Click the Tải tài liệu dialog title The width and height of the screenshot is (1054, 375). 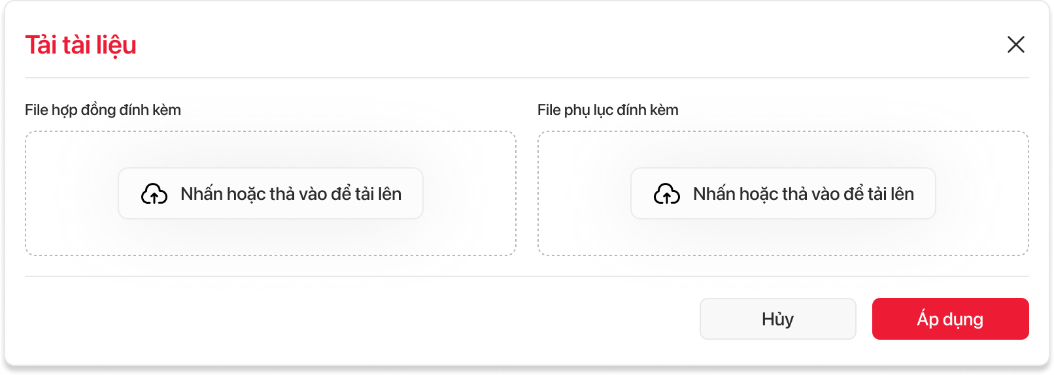80,45
